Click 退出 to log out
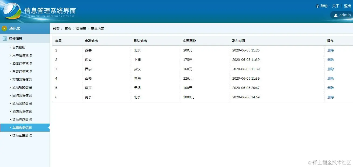 coord(348,6)
